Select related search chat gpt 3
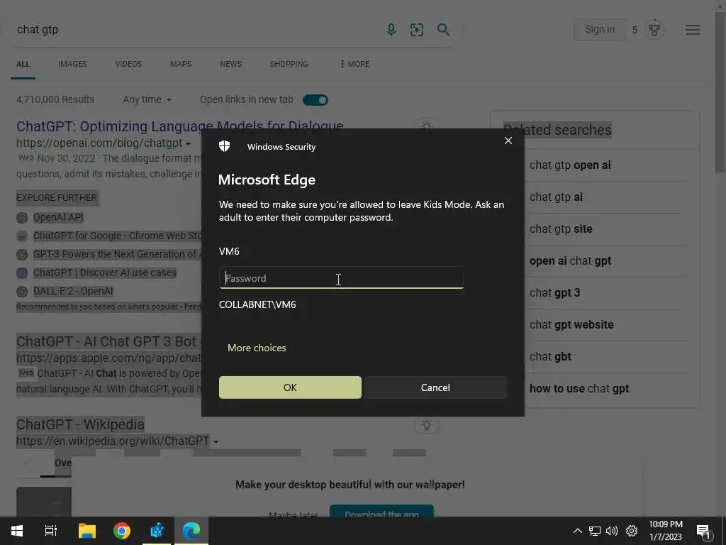726x545 pixels. [554, 293]
